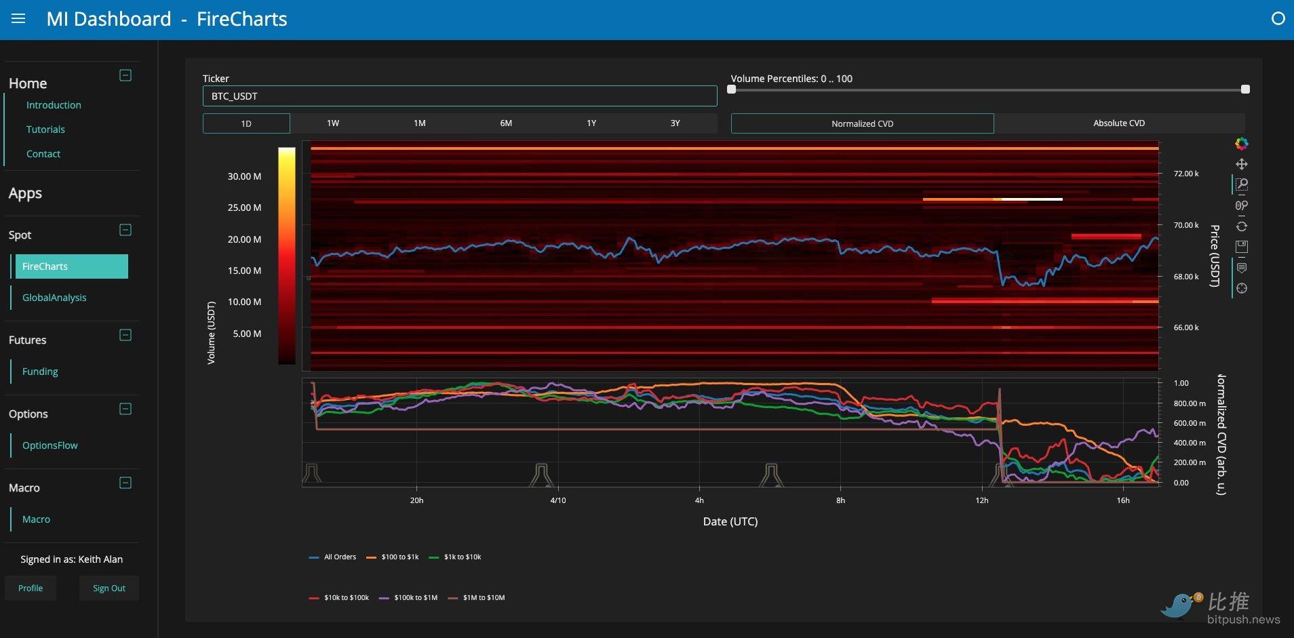1294x638 pixels.
Task: Collapse the Spot section
Action: (x=125, y=230)
